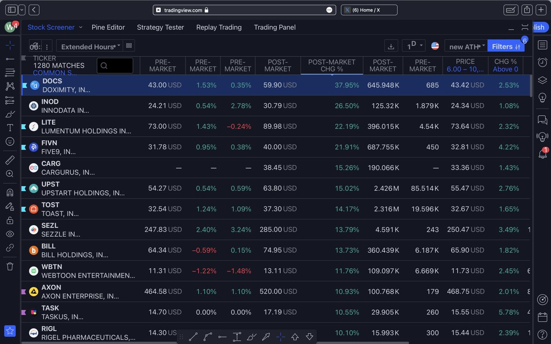Open the Stock Screener dropdown arrow
The width and height of the screenshot is (551, 344).
[x=80, y=28]
